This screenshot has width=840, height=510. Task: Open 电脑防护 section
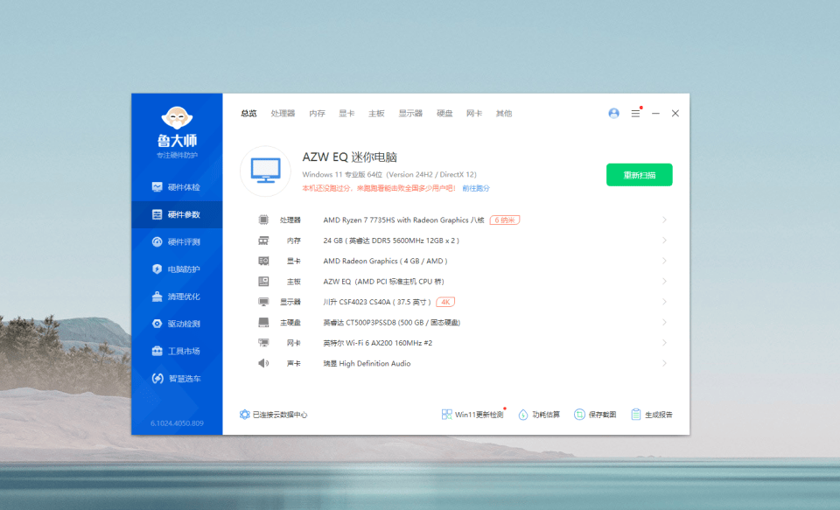coord(177,269)
